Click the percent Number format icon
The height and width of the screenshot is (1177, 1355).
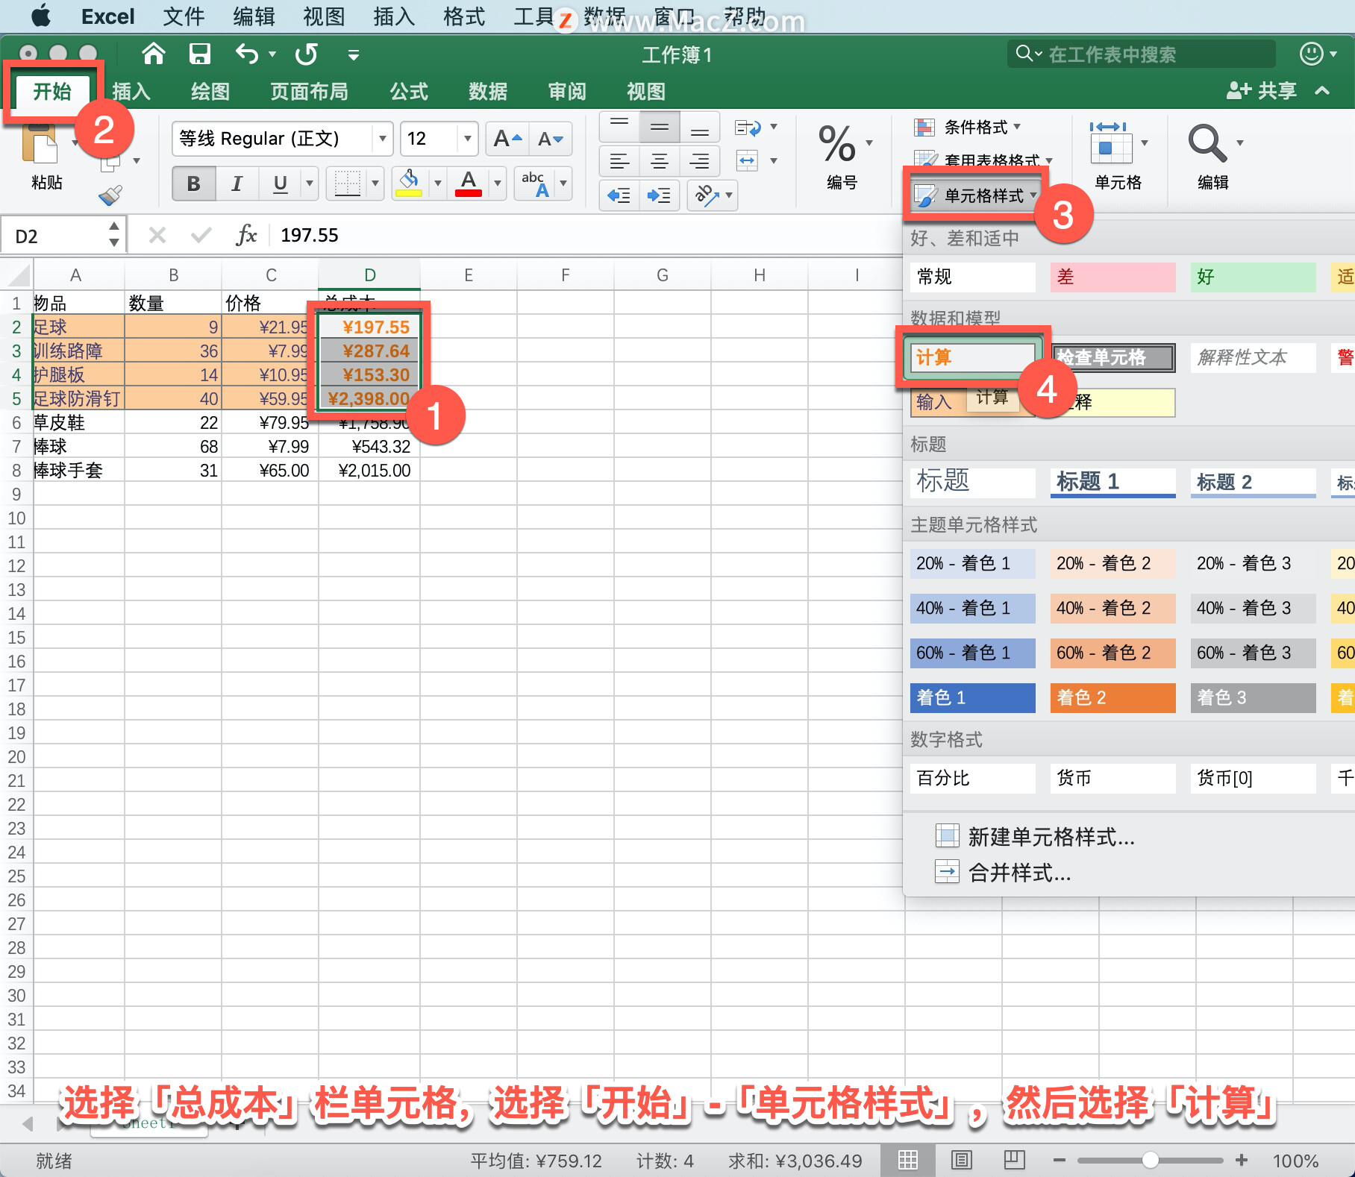pos(836,143)
